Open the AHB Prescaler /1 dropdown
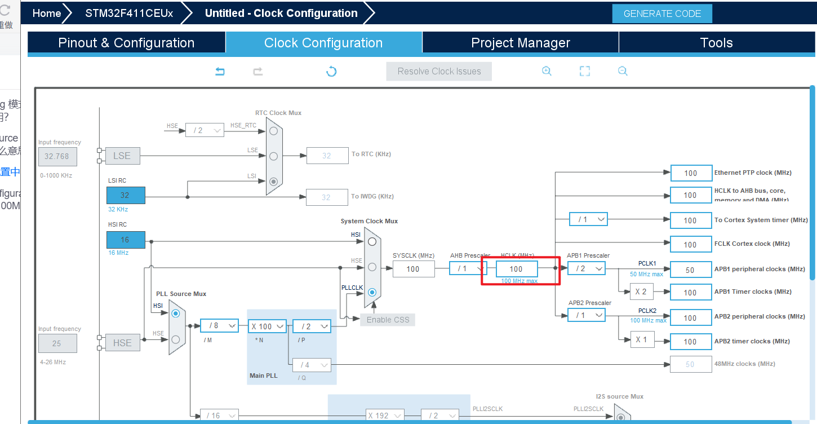This screenshot has height=424, width=817. point(468,268)
